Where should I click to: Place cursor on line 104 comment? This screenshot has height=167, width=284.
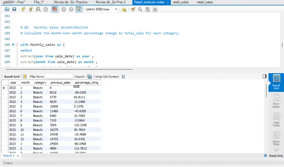coord(100,33)
